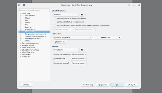Viewport: 162px width, 93px height.
Task: Open the Rosa5 (SVG) icon set dropdown
Action: coord(66,50)
